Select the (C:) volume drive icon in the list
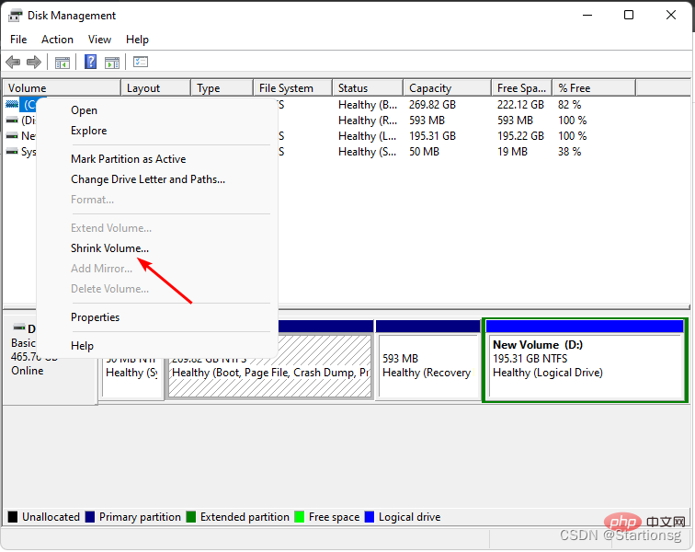 point(12,105)
